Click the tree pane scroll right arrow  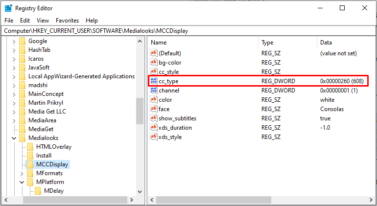point(132,200)
